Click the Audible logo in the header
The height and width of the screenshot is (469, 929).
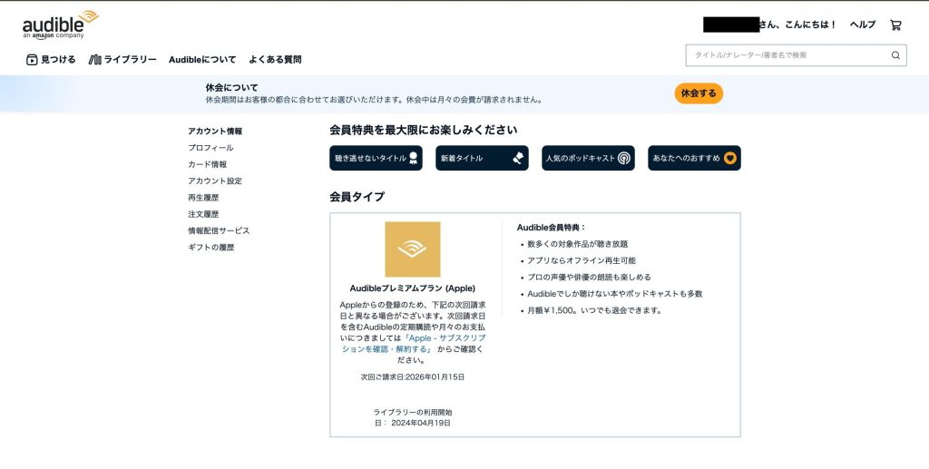click(x=61, y=24)
